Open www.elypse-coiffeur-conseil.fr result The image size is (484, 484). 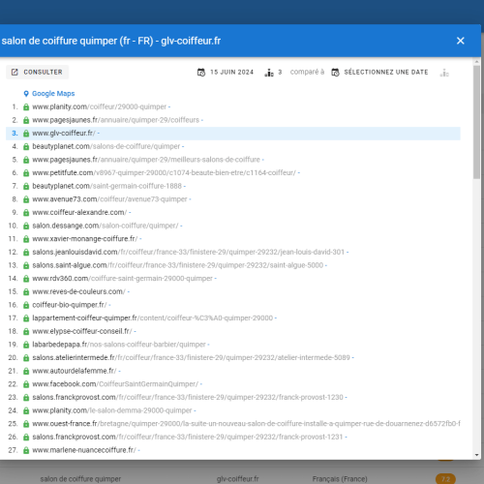(82, 332)
